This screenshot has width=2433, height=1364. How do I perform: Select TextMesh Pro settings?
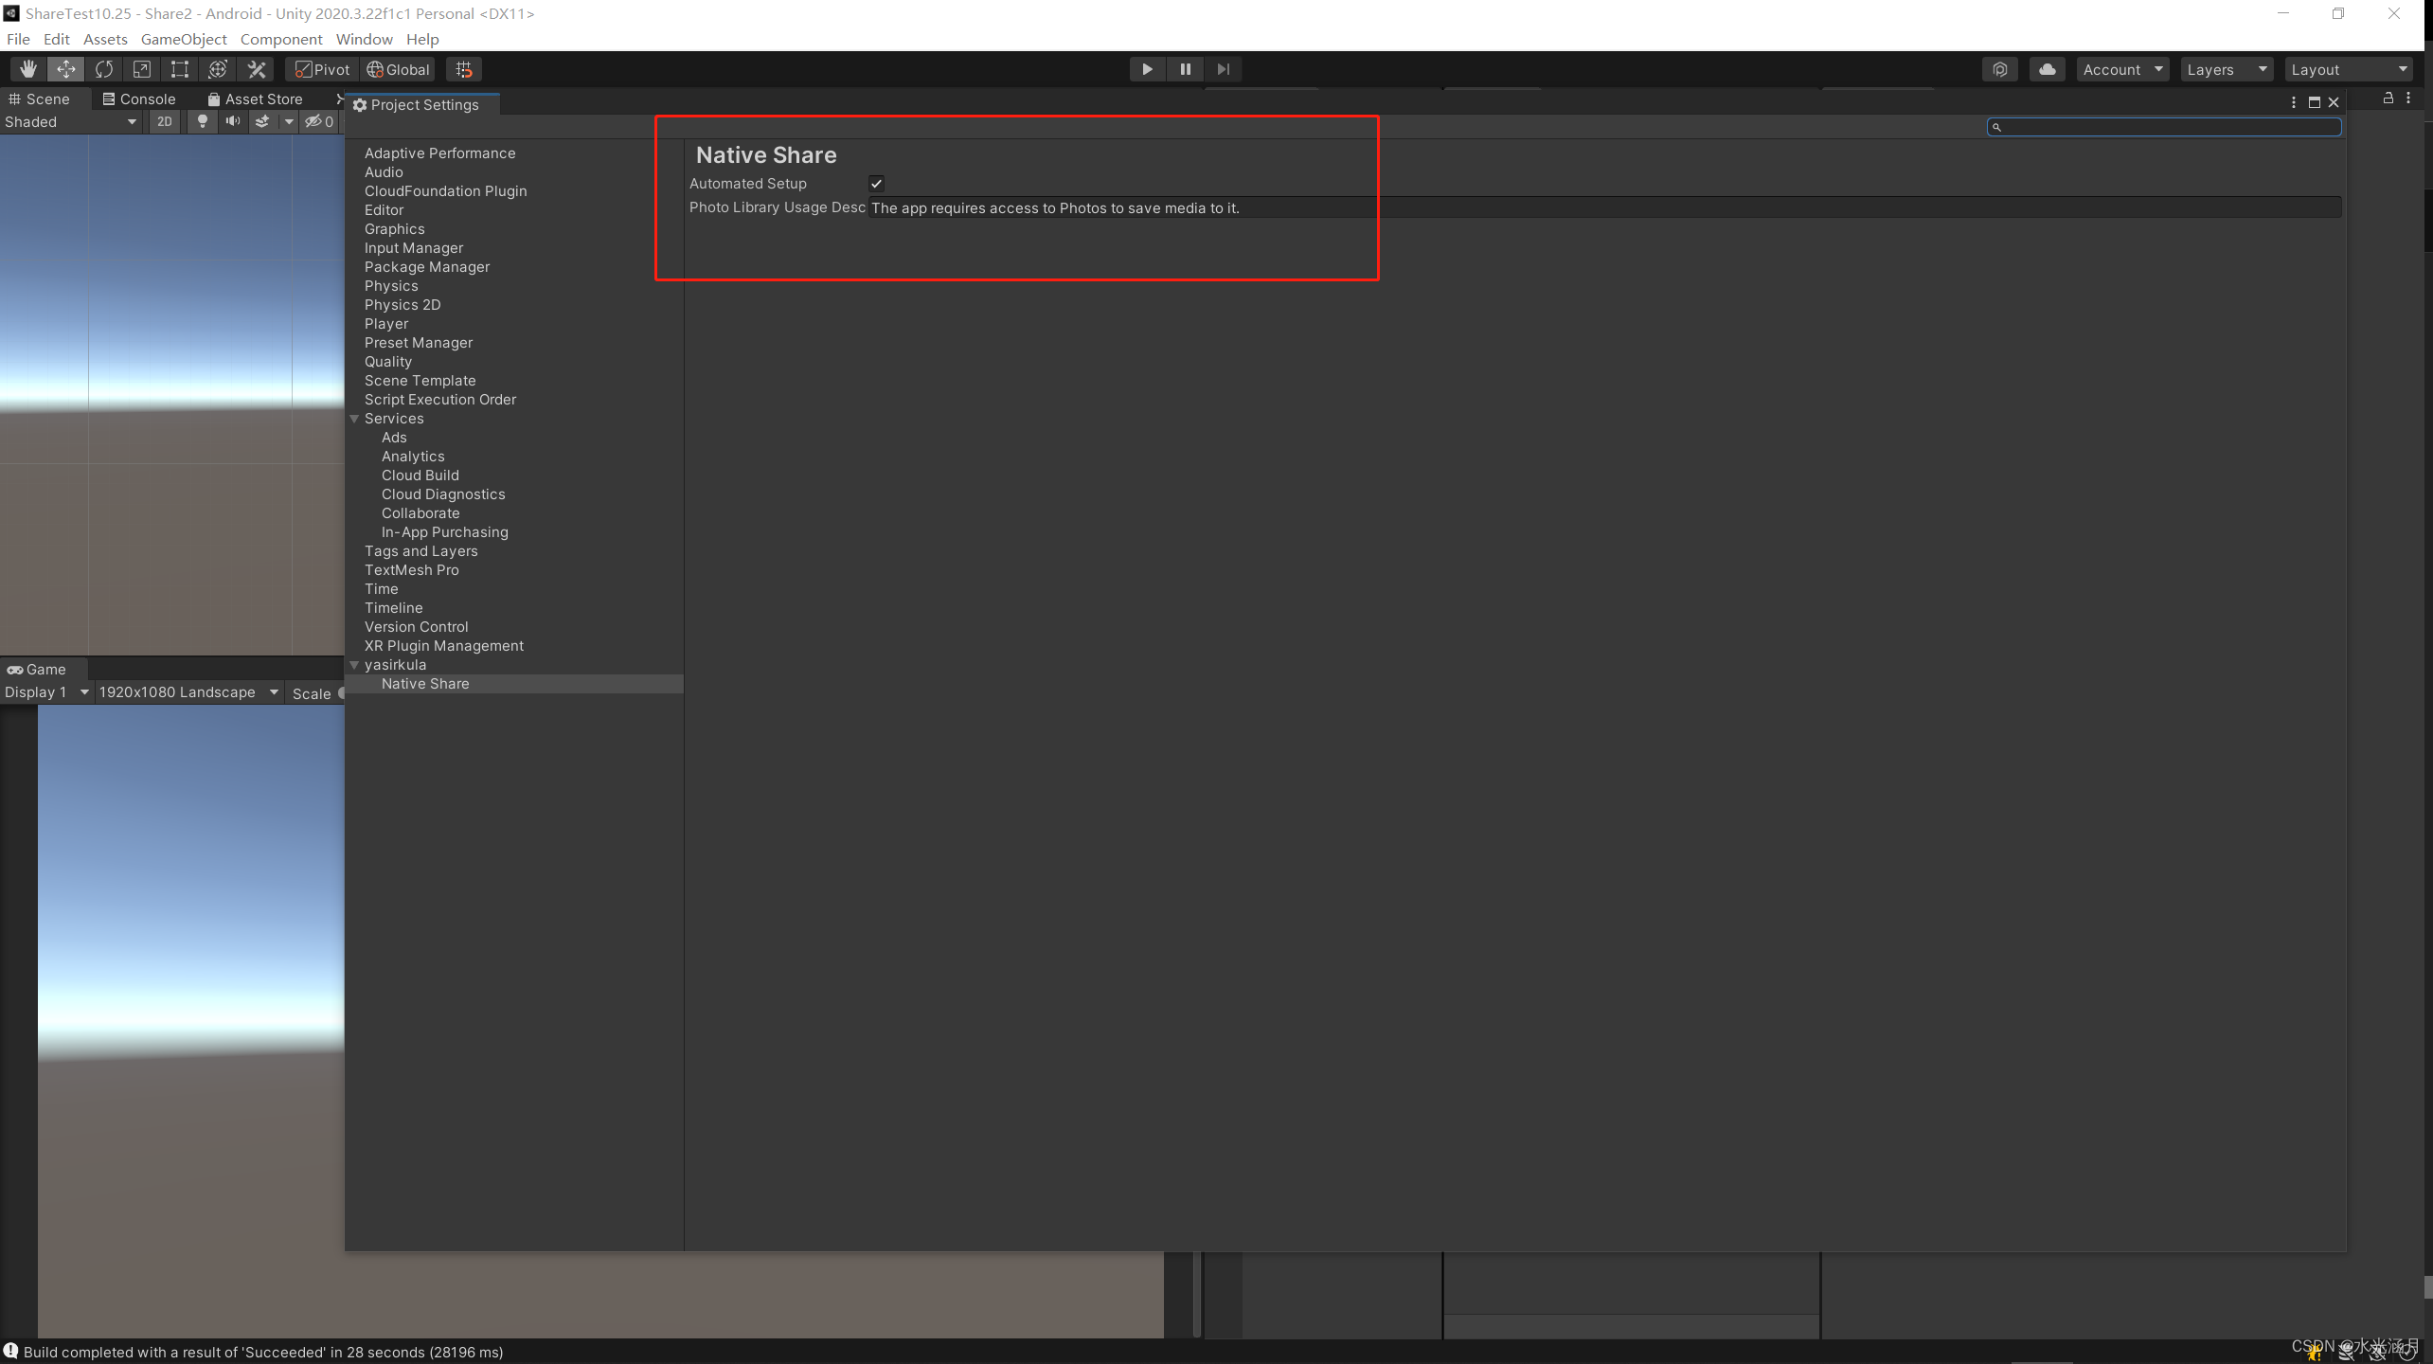[x=411, y=570]
